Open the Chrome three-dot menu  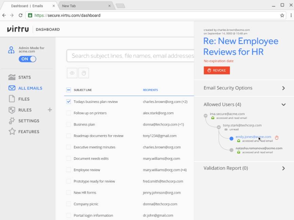tap(291, 15)
